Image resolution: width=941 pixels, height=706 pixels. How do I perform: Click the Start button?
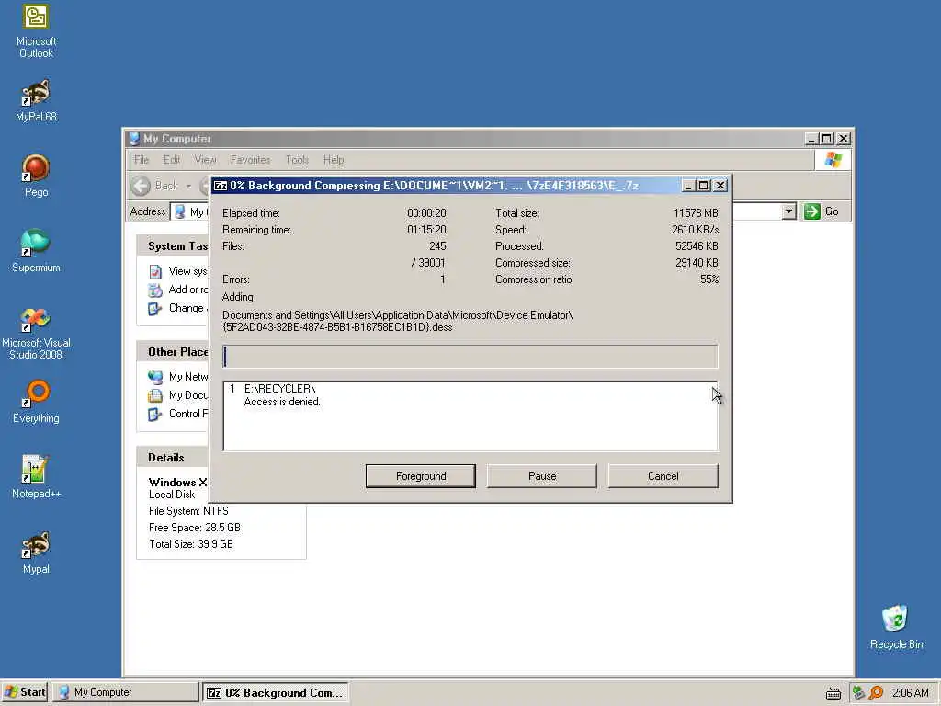(x=25, y=692)
